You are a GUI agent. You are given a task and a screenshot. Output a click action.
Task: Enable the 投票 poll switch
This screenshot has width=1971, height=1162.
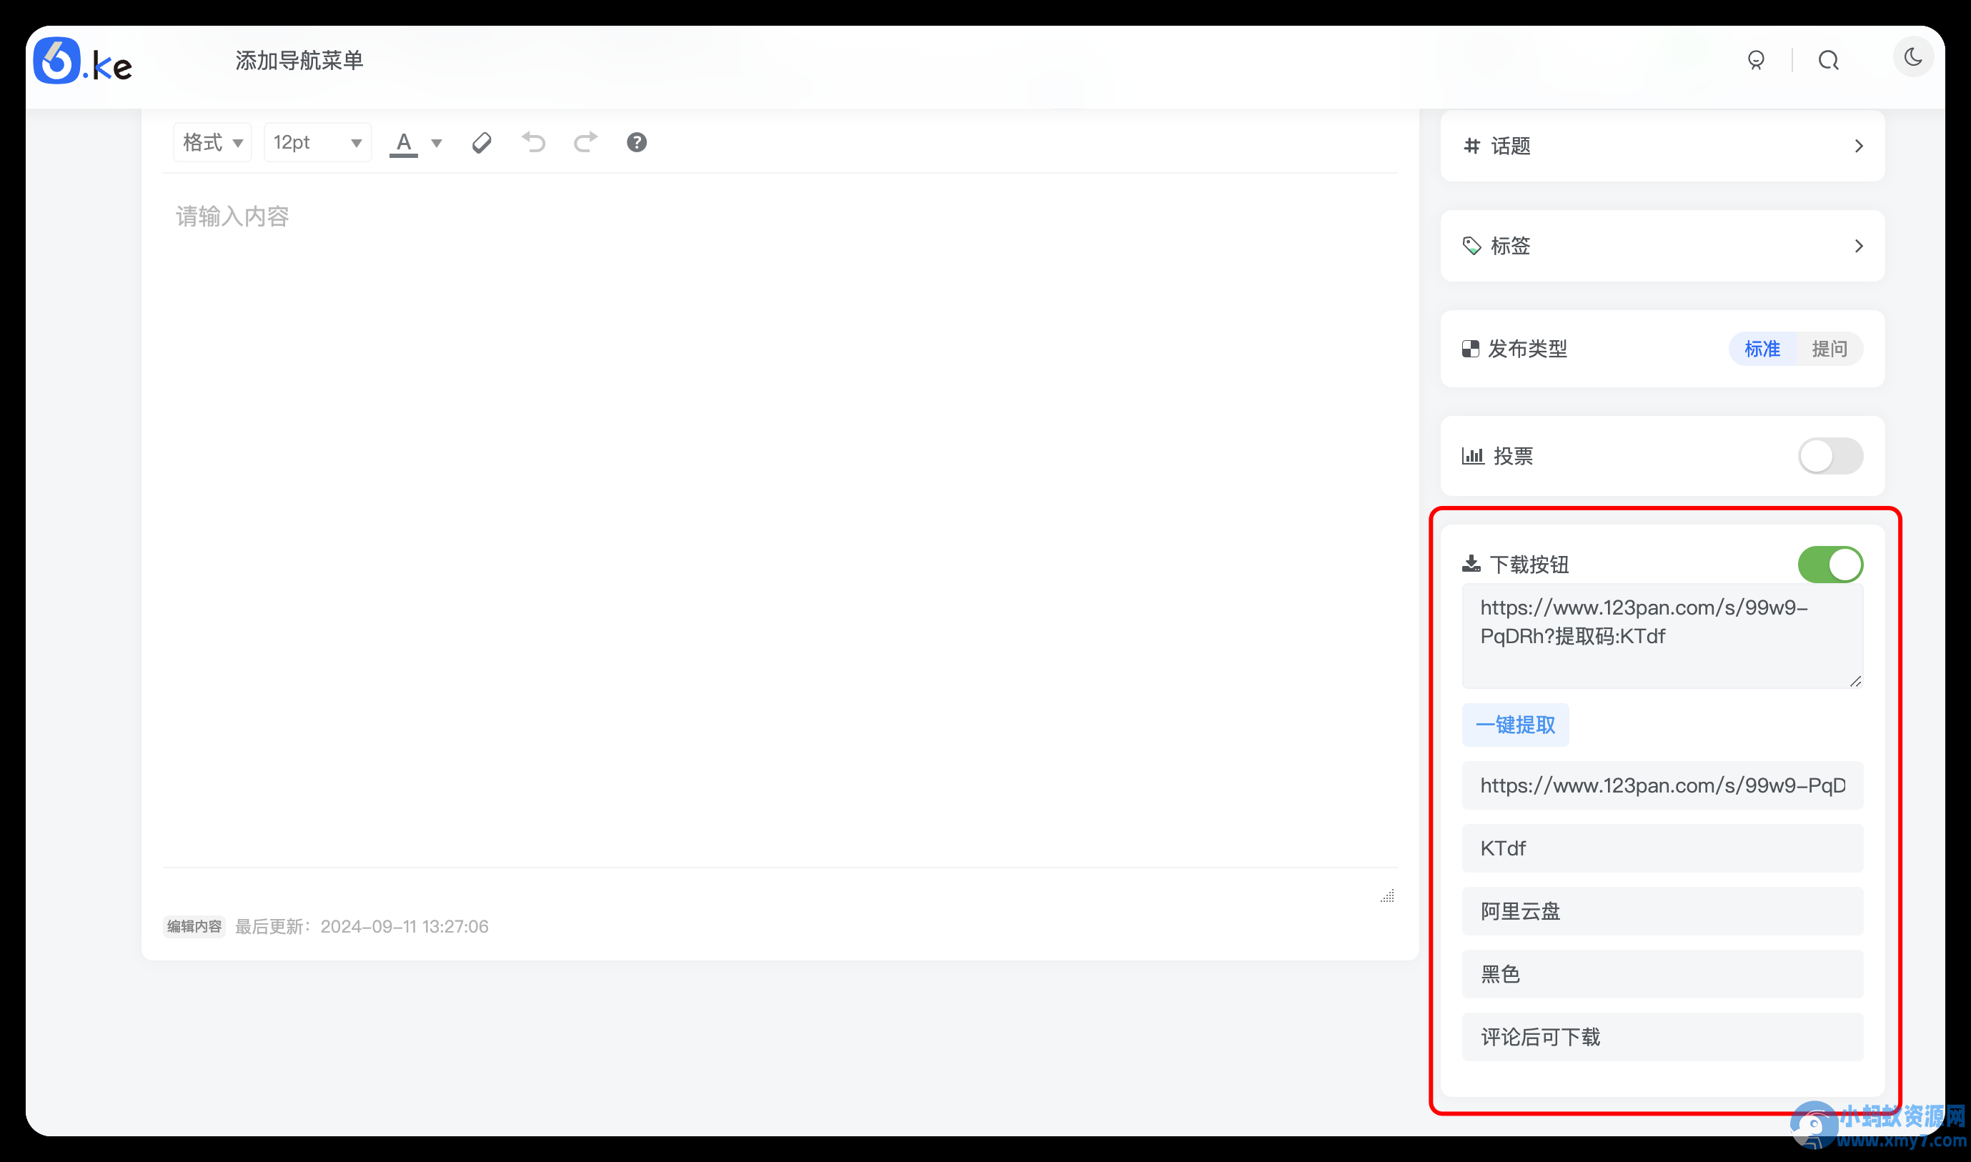click(1830, 456)
